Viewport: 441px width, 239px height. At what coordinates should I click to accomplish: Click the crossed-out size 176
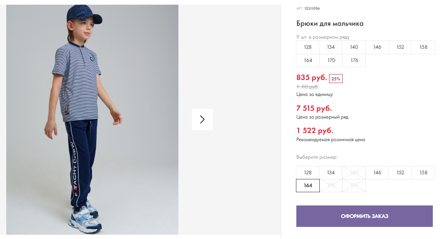click(354, 186)
